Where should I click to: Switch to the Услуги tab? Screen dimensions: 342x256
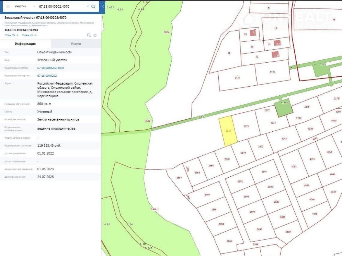76,44
